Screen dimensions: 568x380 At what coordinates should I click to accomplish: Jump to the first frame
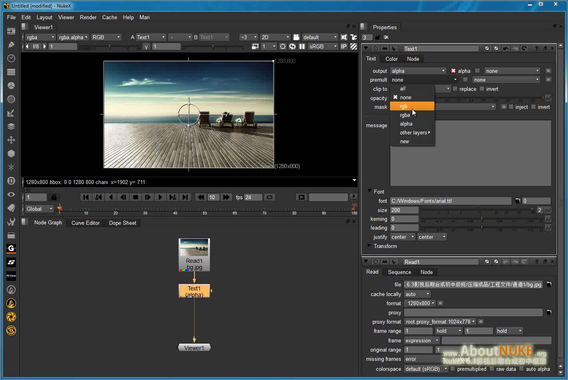point(86,197)
